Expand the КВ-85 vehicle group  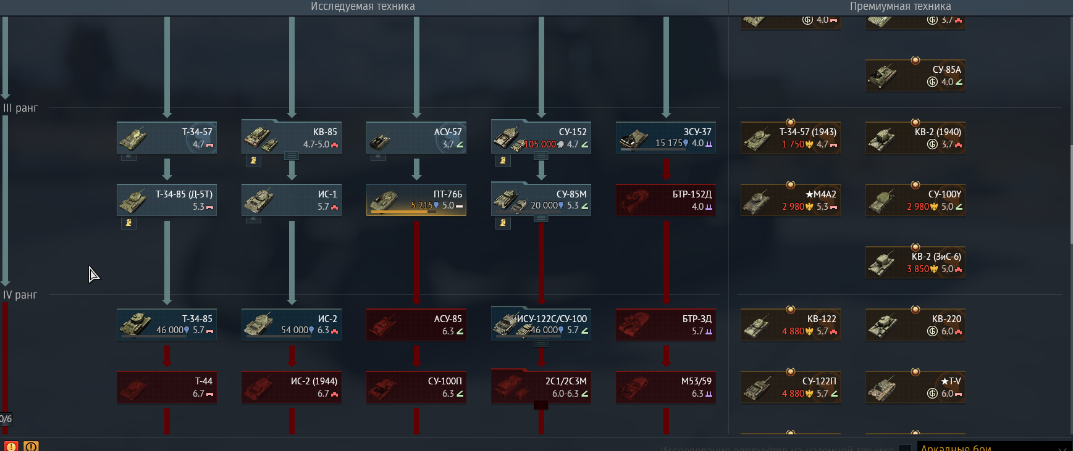click(x=292, y=156)
